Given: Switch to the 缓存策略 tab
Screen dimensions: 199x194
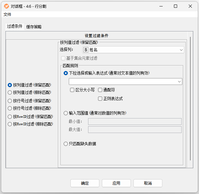Looking at the screenshot, I should pyautogui.click(x=34, y=27).
